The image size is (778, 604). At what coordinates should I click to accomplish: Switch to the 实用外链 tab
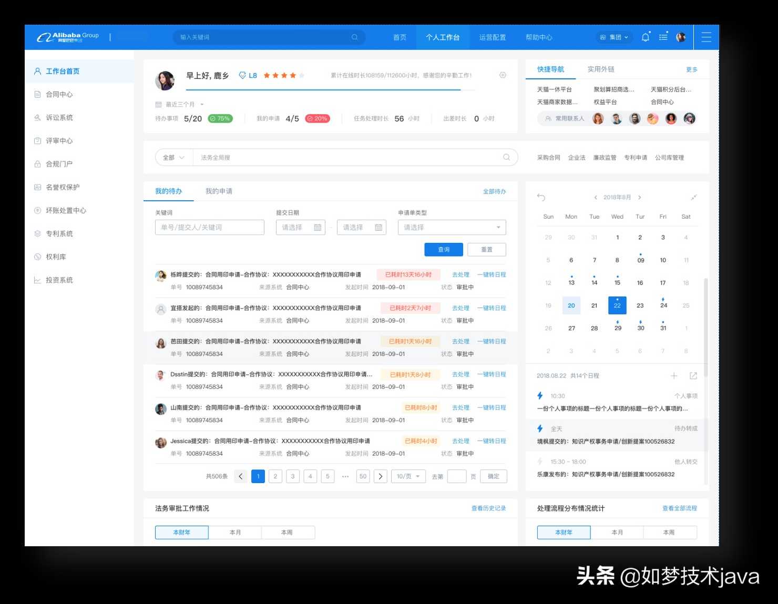point(601,69)
